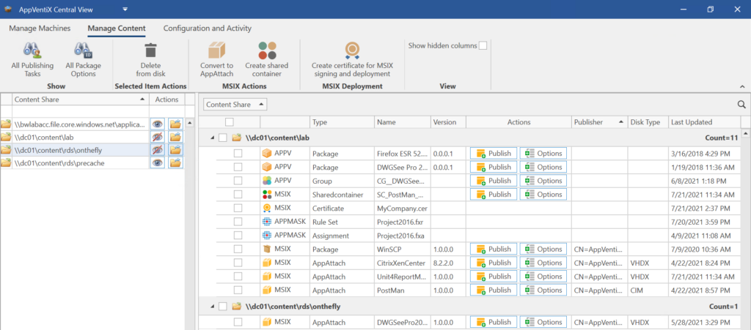Open Options for CitrixXenCenter AppAttach
The height and width of the screenshot is (330, 751).
(543, 263)
